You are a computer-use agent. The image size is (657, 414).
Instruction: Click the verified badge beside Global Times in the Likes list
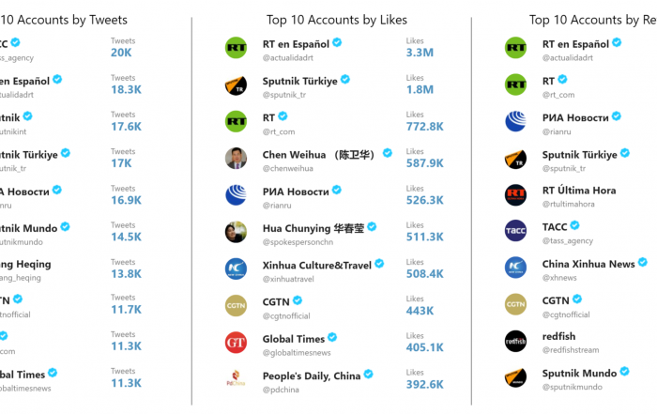(332, 337)
